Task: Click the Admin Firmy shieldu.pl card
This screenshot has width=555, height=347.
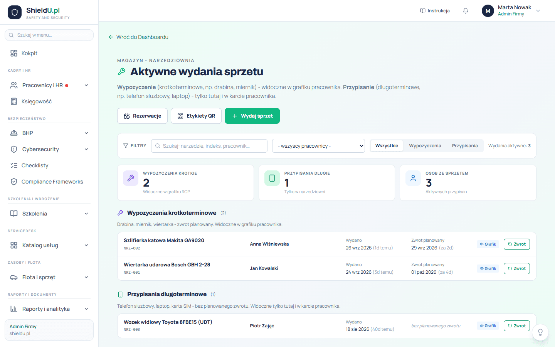Action: point(49,330)
